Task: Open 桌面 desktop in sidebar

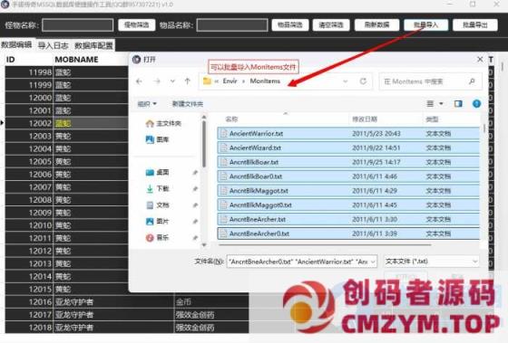Action: (x=158, y=172)
